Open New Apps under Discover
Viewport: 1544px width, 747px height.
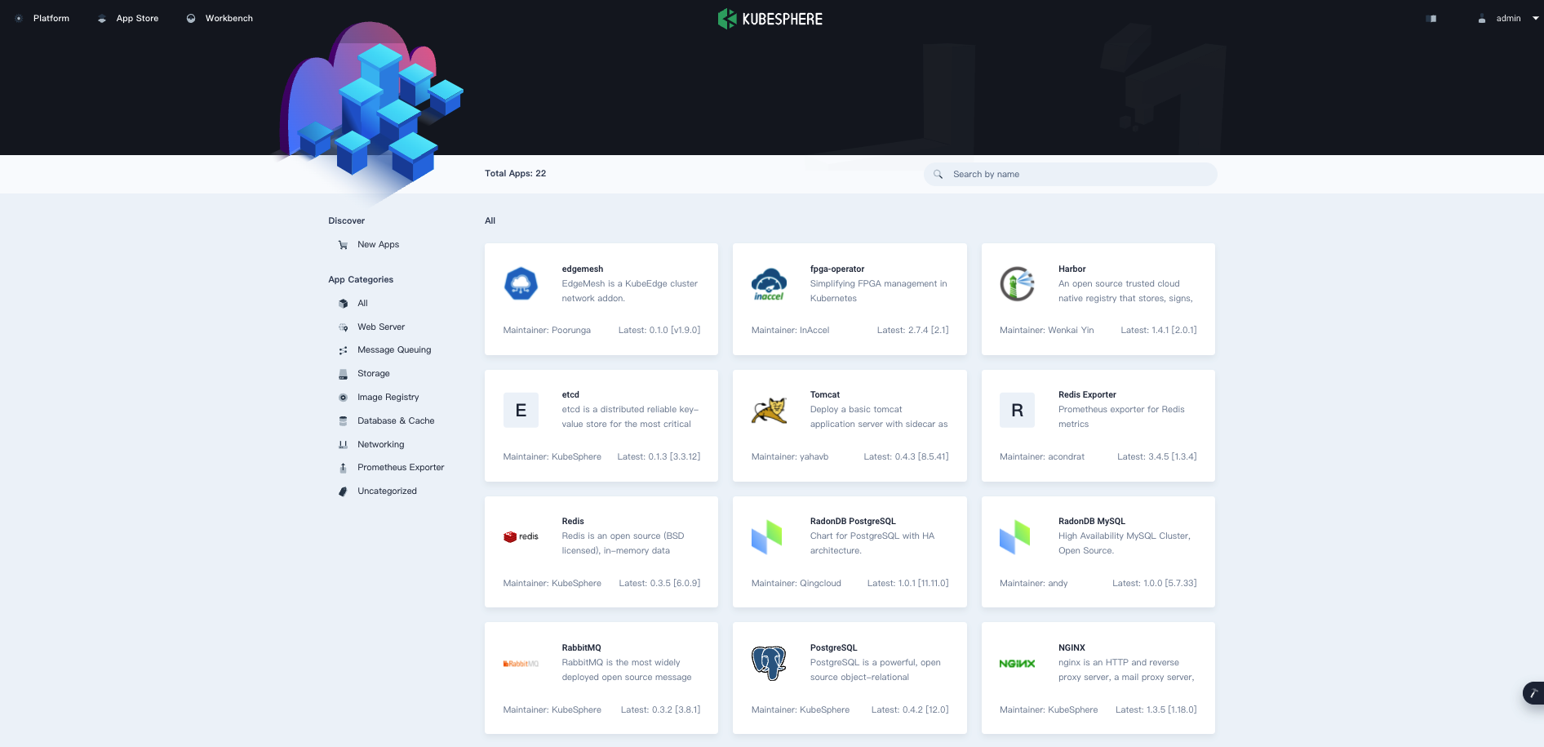click(x=378, y=244)
